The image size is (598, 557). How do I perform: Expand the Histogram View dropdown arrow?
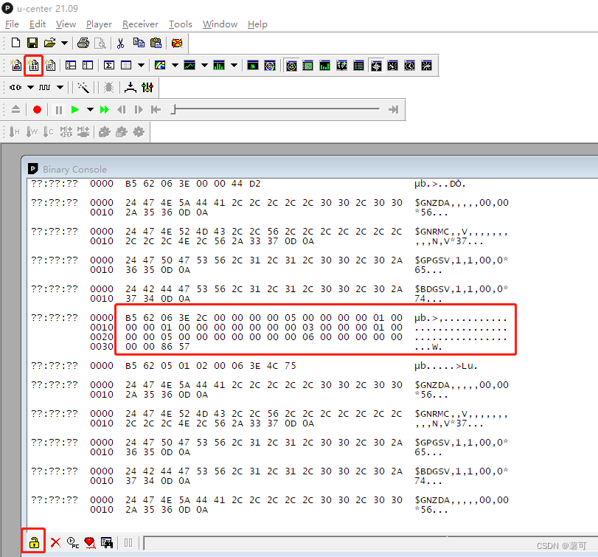click(x=234, y=66)
